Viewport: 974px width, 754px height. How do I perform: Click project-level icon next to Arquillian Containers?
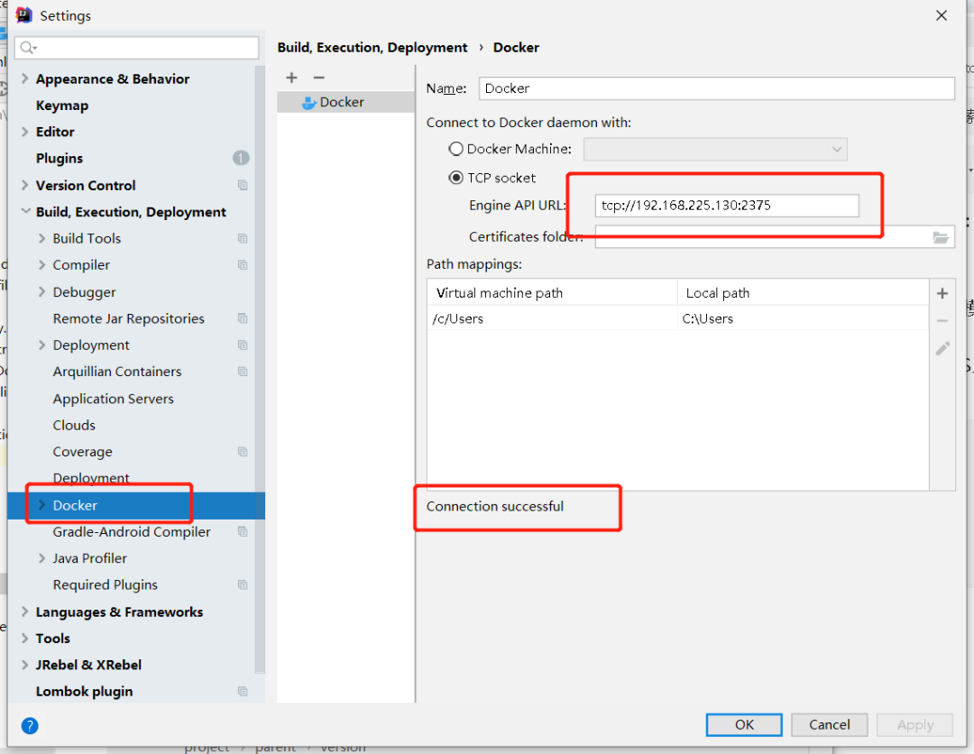tap(243, 372)
